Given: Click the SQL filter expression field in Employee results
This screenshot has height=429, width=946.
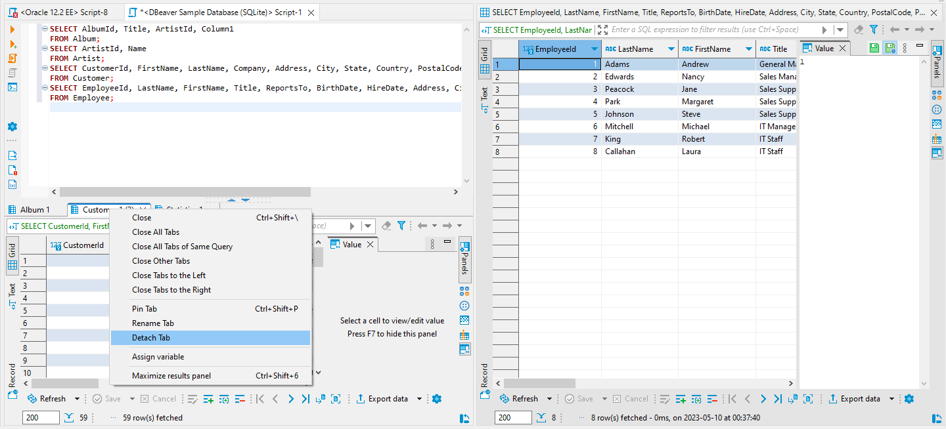Looking at the screenshot, I should click(714, 30).
